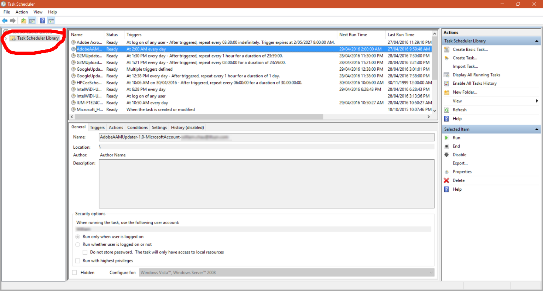Click the Help icon below Refresh
Viewport: 543px width, 291px height.
(447, 119)
